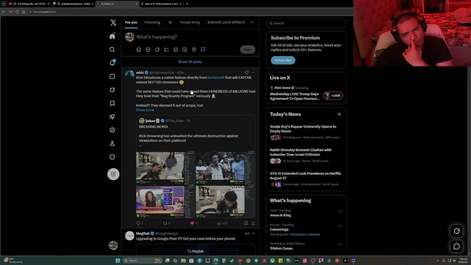The height and width of the screenshot is (265, 471).
Task: Open Windows Start menu
Action: click(118, 261)
